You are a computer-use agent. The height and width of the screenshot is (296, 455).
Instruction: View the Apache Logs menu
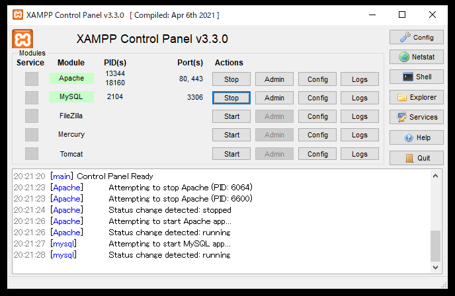pos(360,79)
